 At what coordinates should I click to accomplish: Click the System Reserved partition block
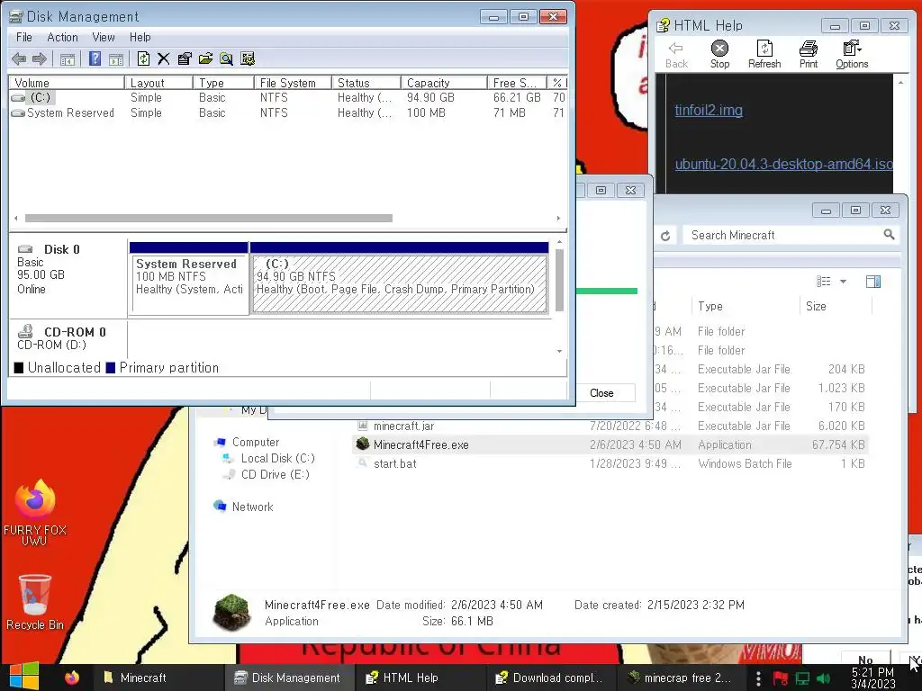pyautogui.click(x=189, y=283)
